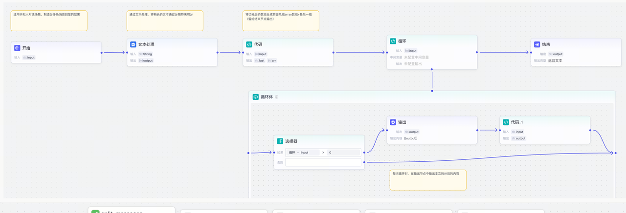Screen dimensions: 626x213
Task: Select the yellow note above 开始 node
Action: coord(49,21)
